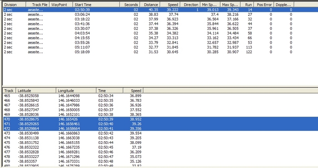318x168 pixels.
Task: Click the Min Speed column header
Action: (x=210, y=5)
